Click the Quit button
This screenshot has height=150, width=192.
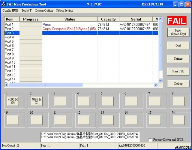click(178, 46)
